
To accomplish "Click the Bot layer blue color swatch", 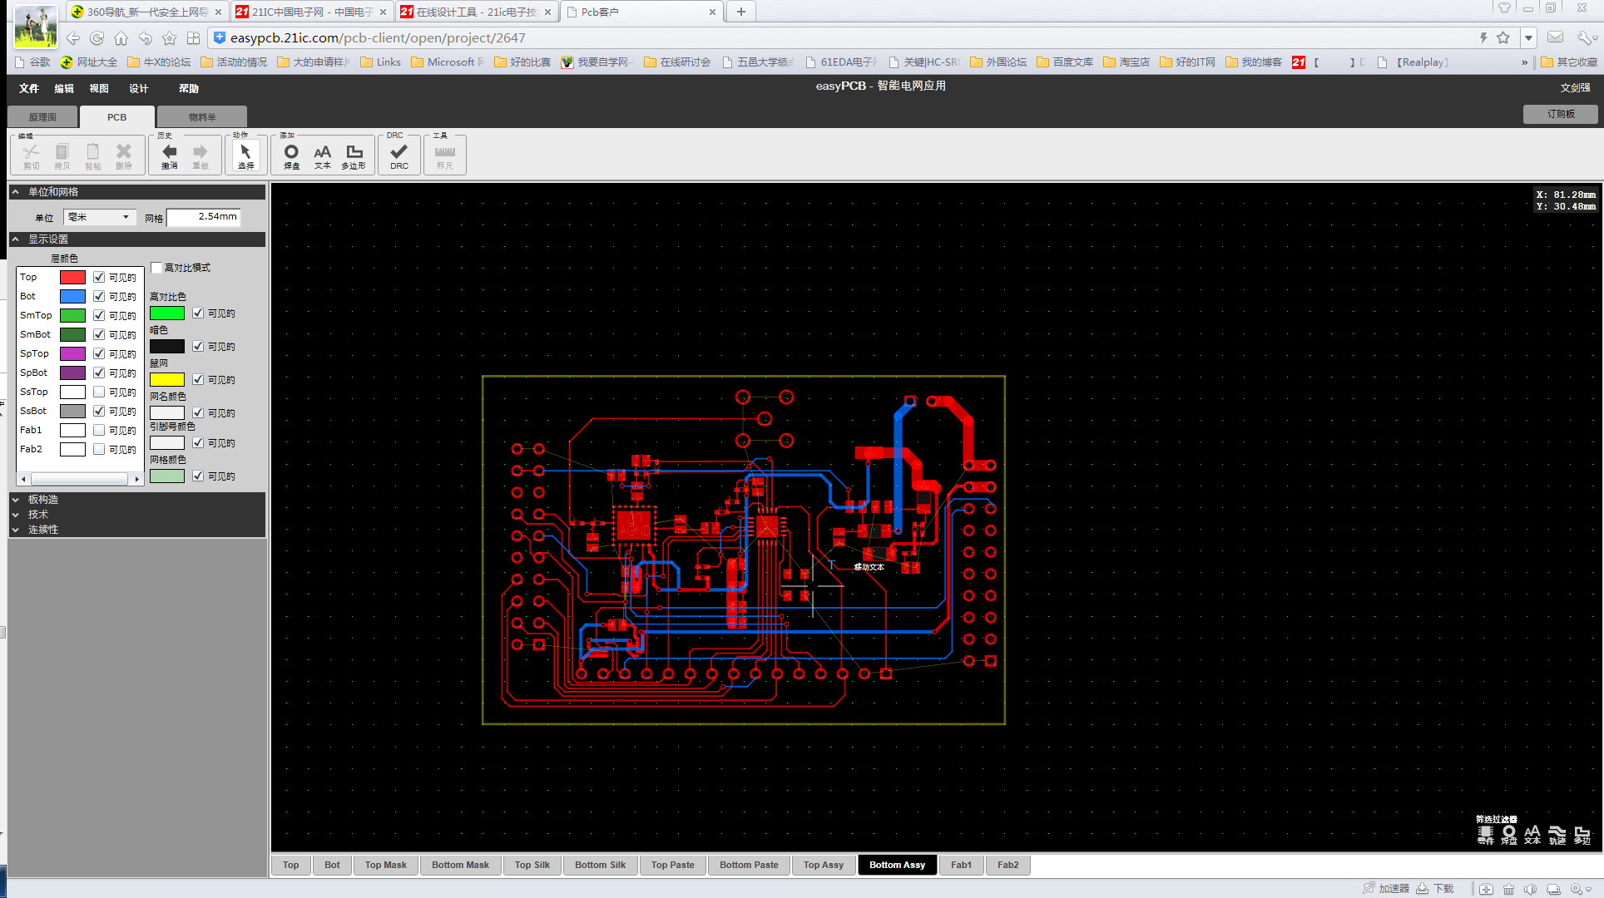I will tap(72, 296).
